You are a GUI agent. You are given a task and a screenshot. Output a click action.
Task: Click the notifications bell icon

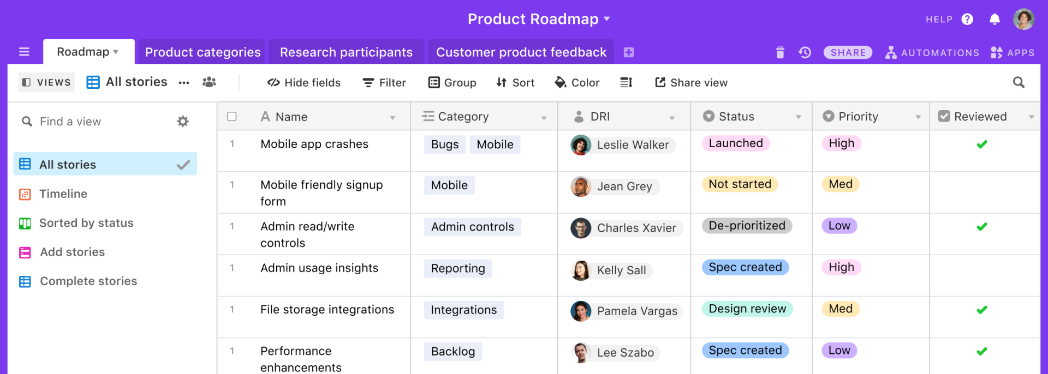pos(995,20)
